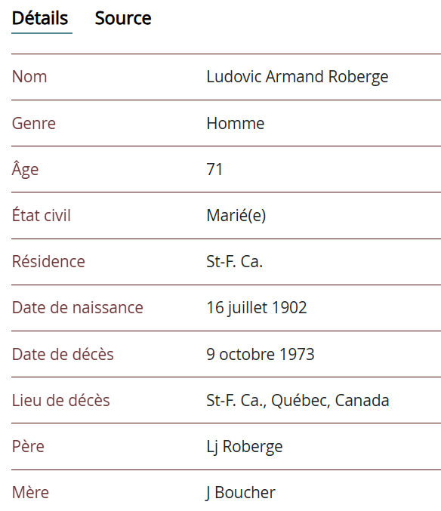Click the Mère label
This screenshot has height=511, width=441.
(x=30, y=493)
